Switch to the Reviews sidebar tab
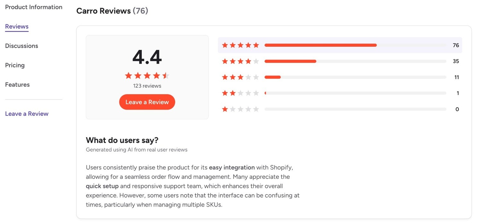Viewport: 481px width, 223px height. 17,27
